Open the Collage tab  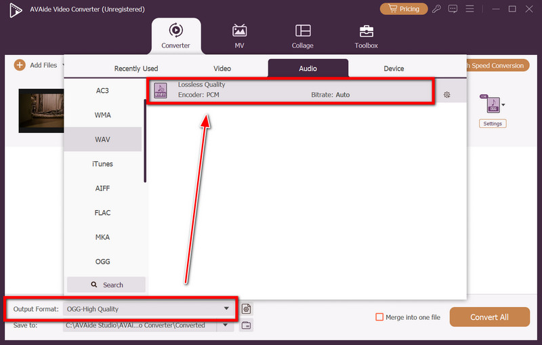[x=302, y=37]
